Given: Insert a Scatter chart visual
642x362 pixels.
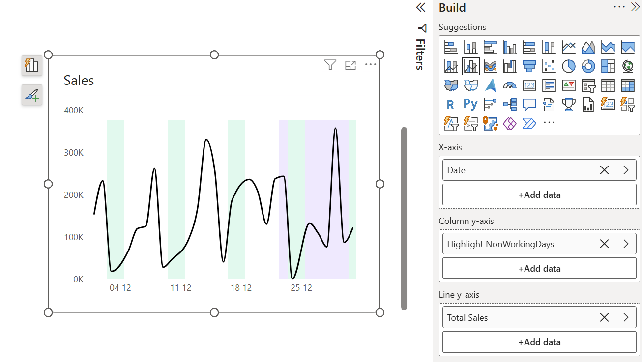Looking at the screenshot, I should click(x=549, y=66).
